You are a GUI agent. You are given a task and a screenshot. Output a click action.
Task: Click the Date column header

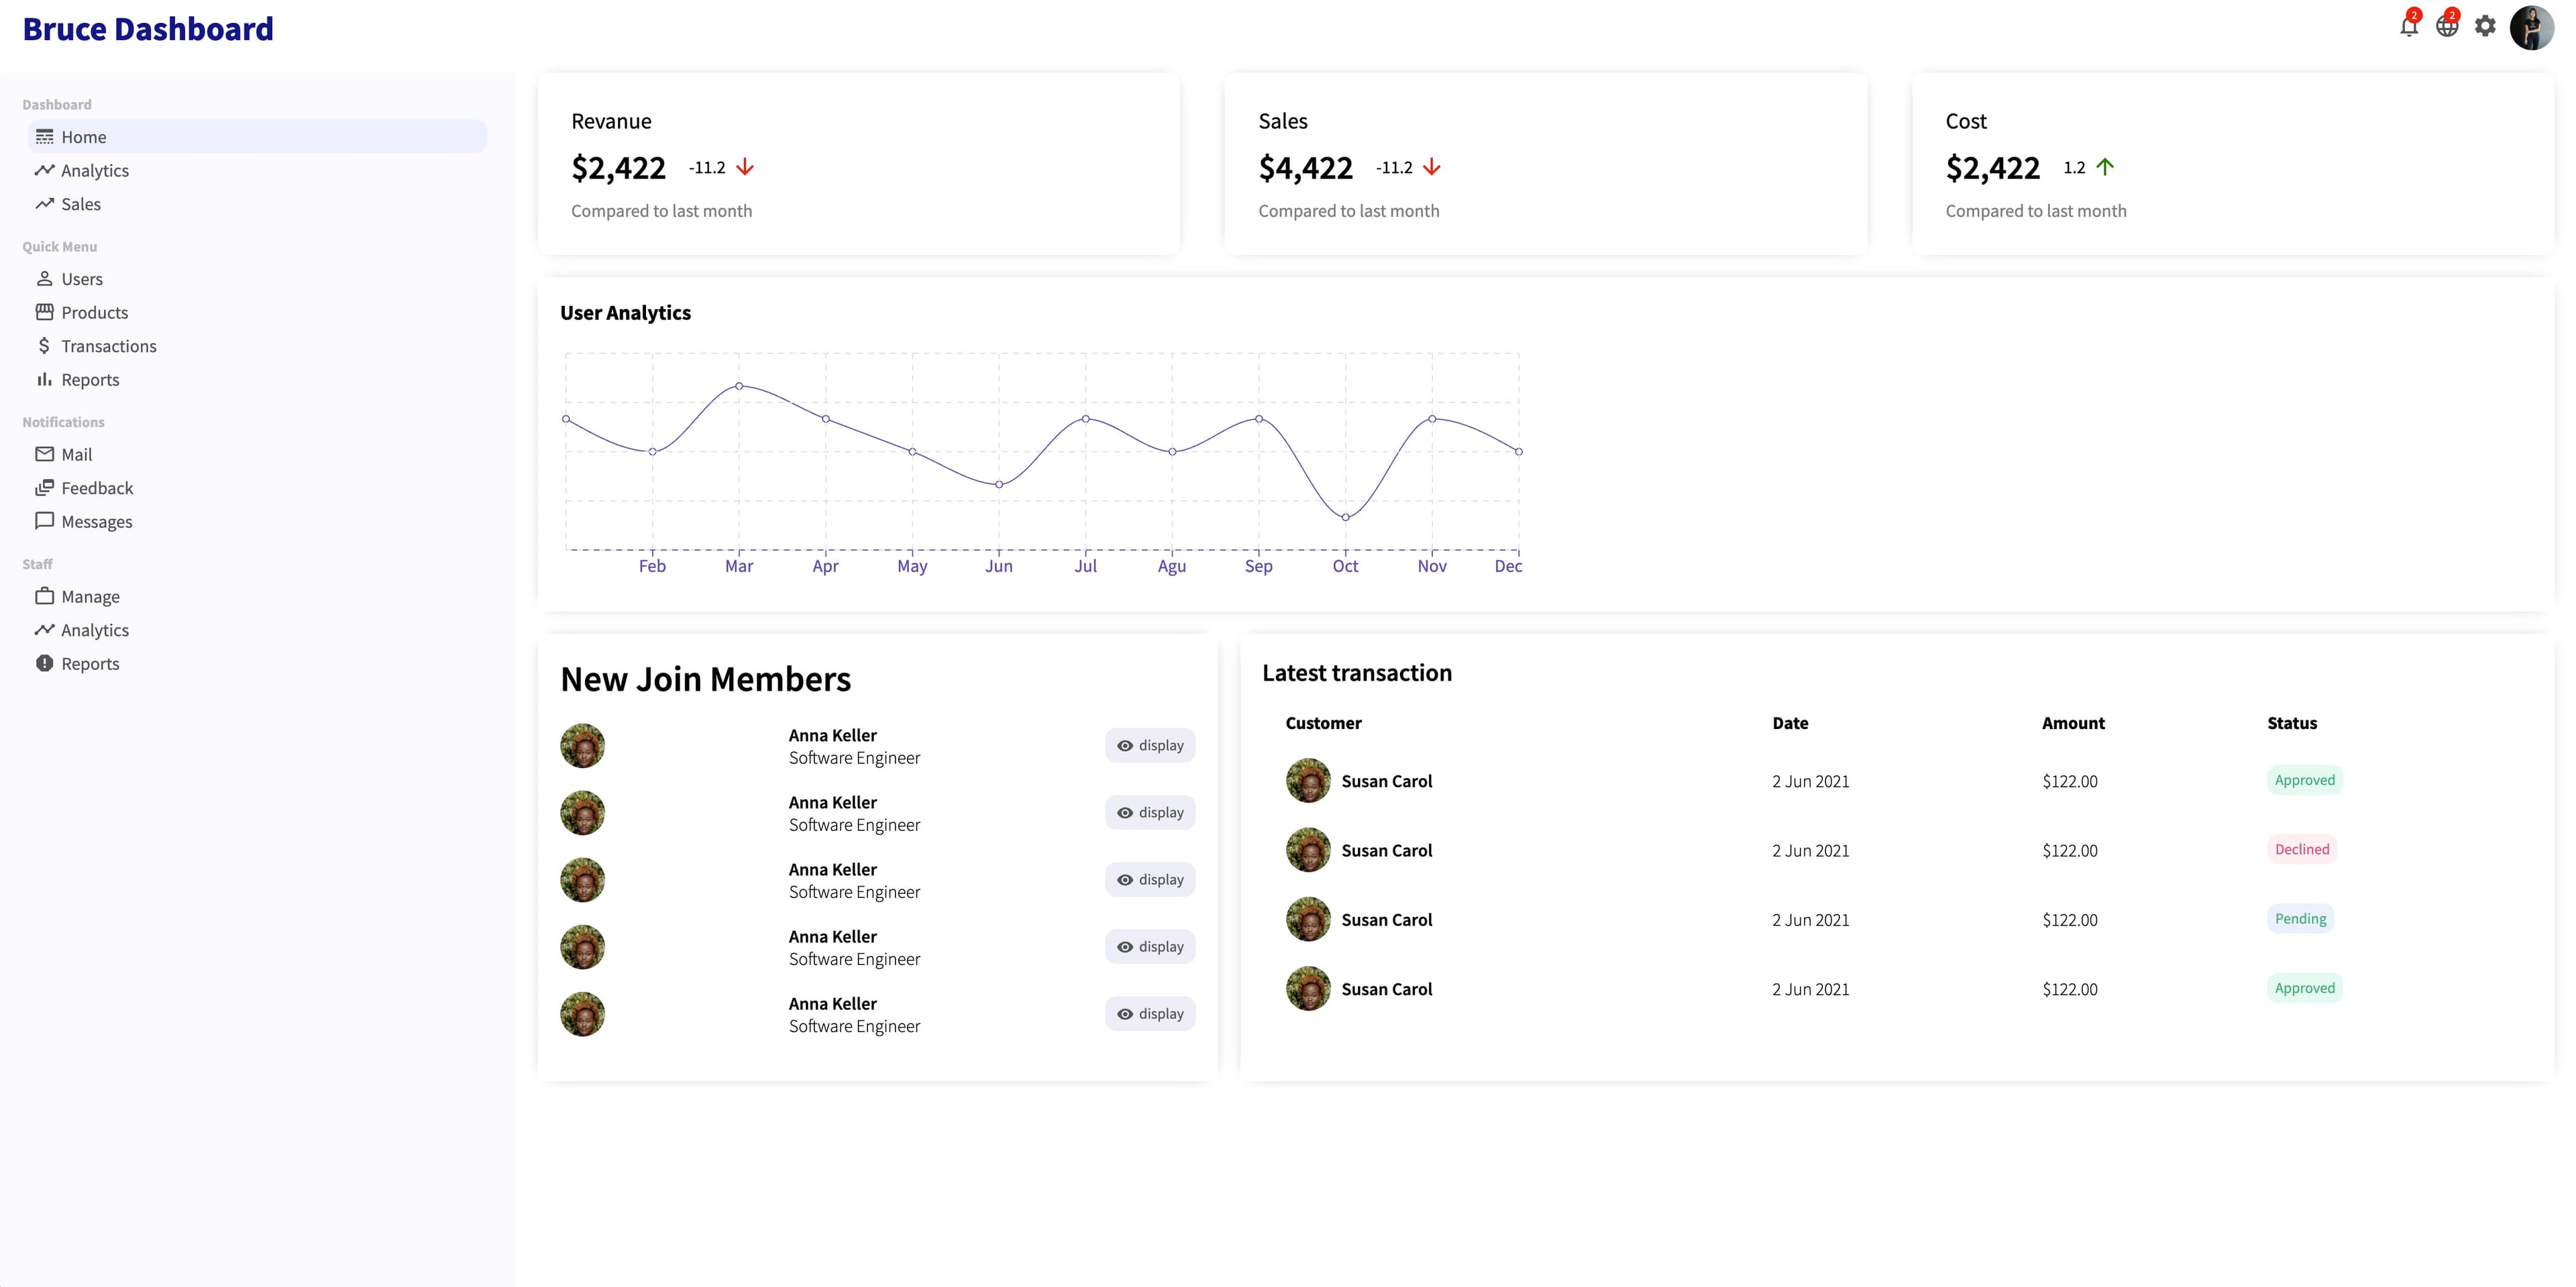click(1790, 723)
